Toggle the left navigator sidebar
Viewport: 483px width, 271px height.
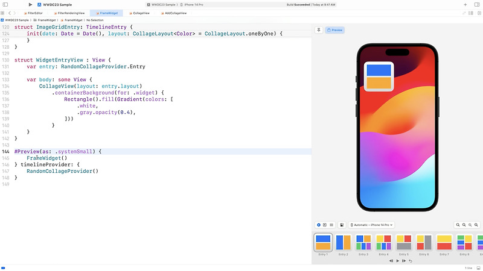pos(5,5)
